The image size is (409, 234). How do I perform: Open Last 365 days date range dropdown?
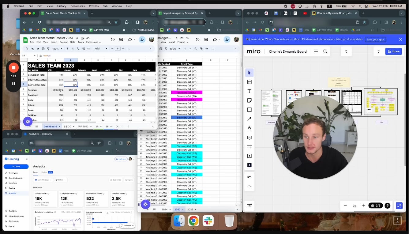[x=43, y=180]
